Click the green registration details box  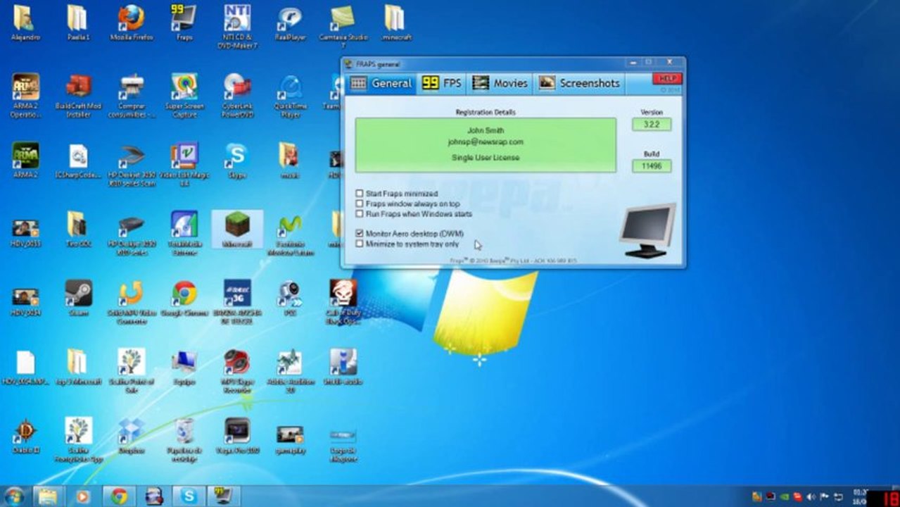click(x=486, y=145)
